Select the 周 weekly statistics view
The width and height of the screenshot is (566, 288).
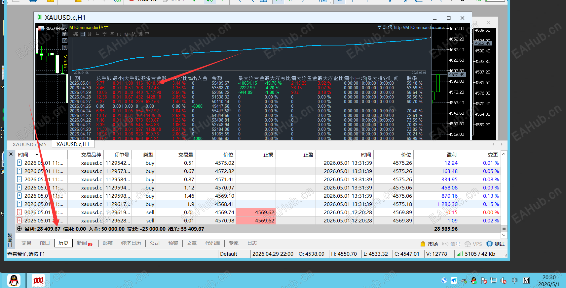pyautogui.click(x=90, y=34)
